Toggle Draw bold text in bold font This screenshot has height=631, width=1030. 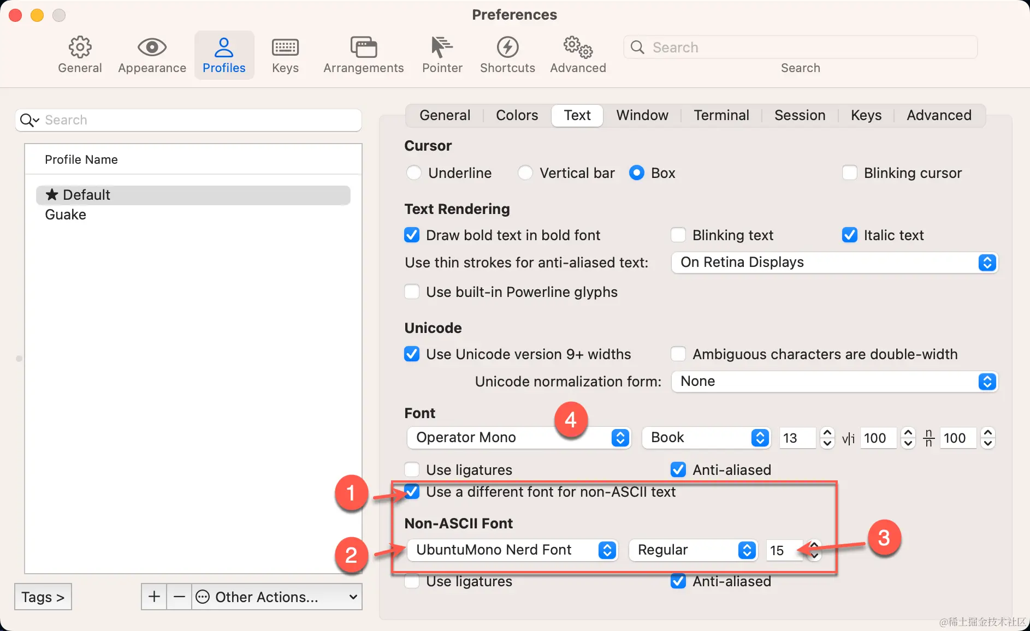(412, 235)
